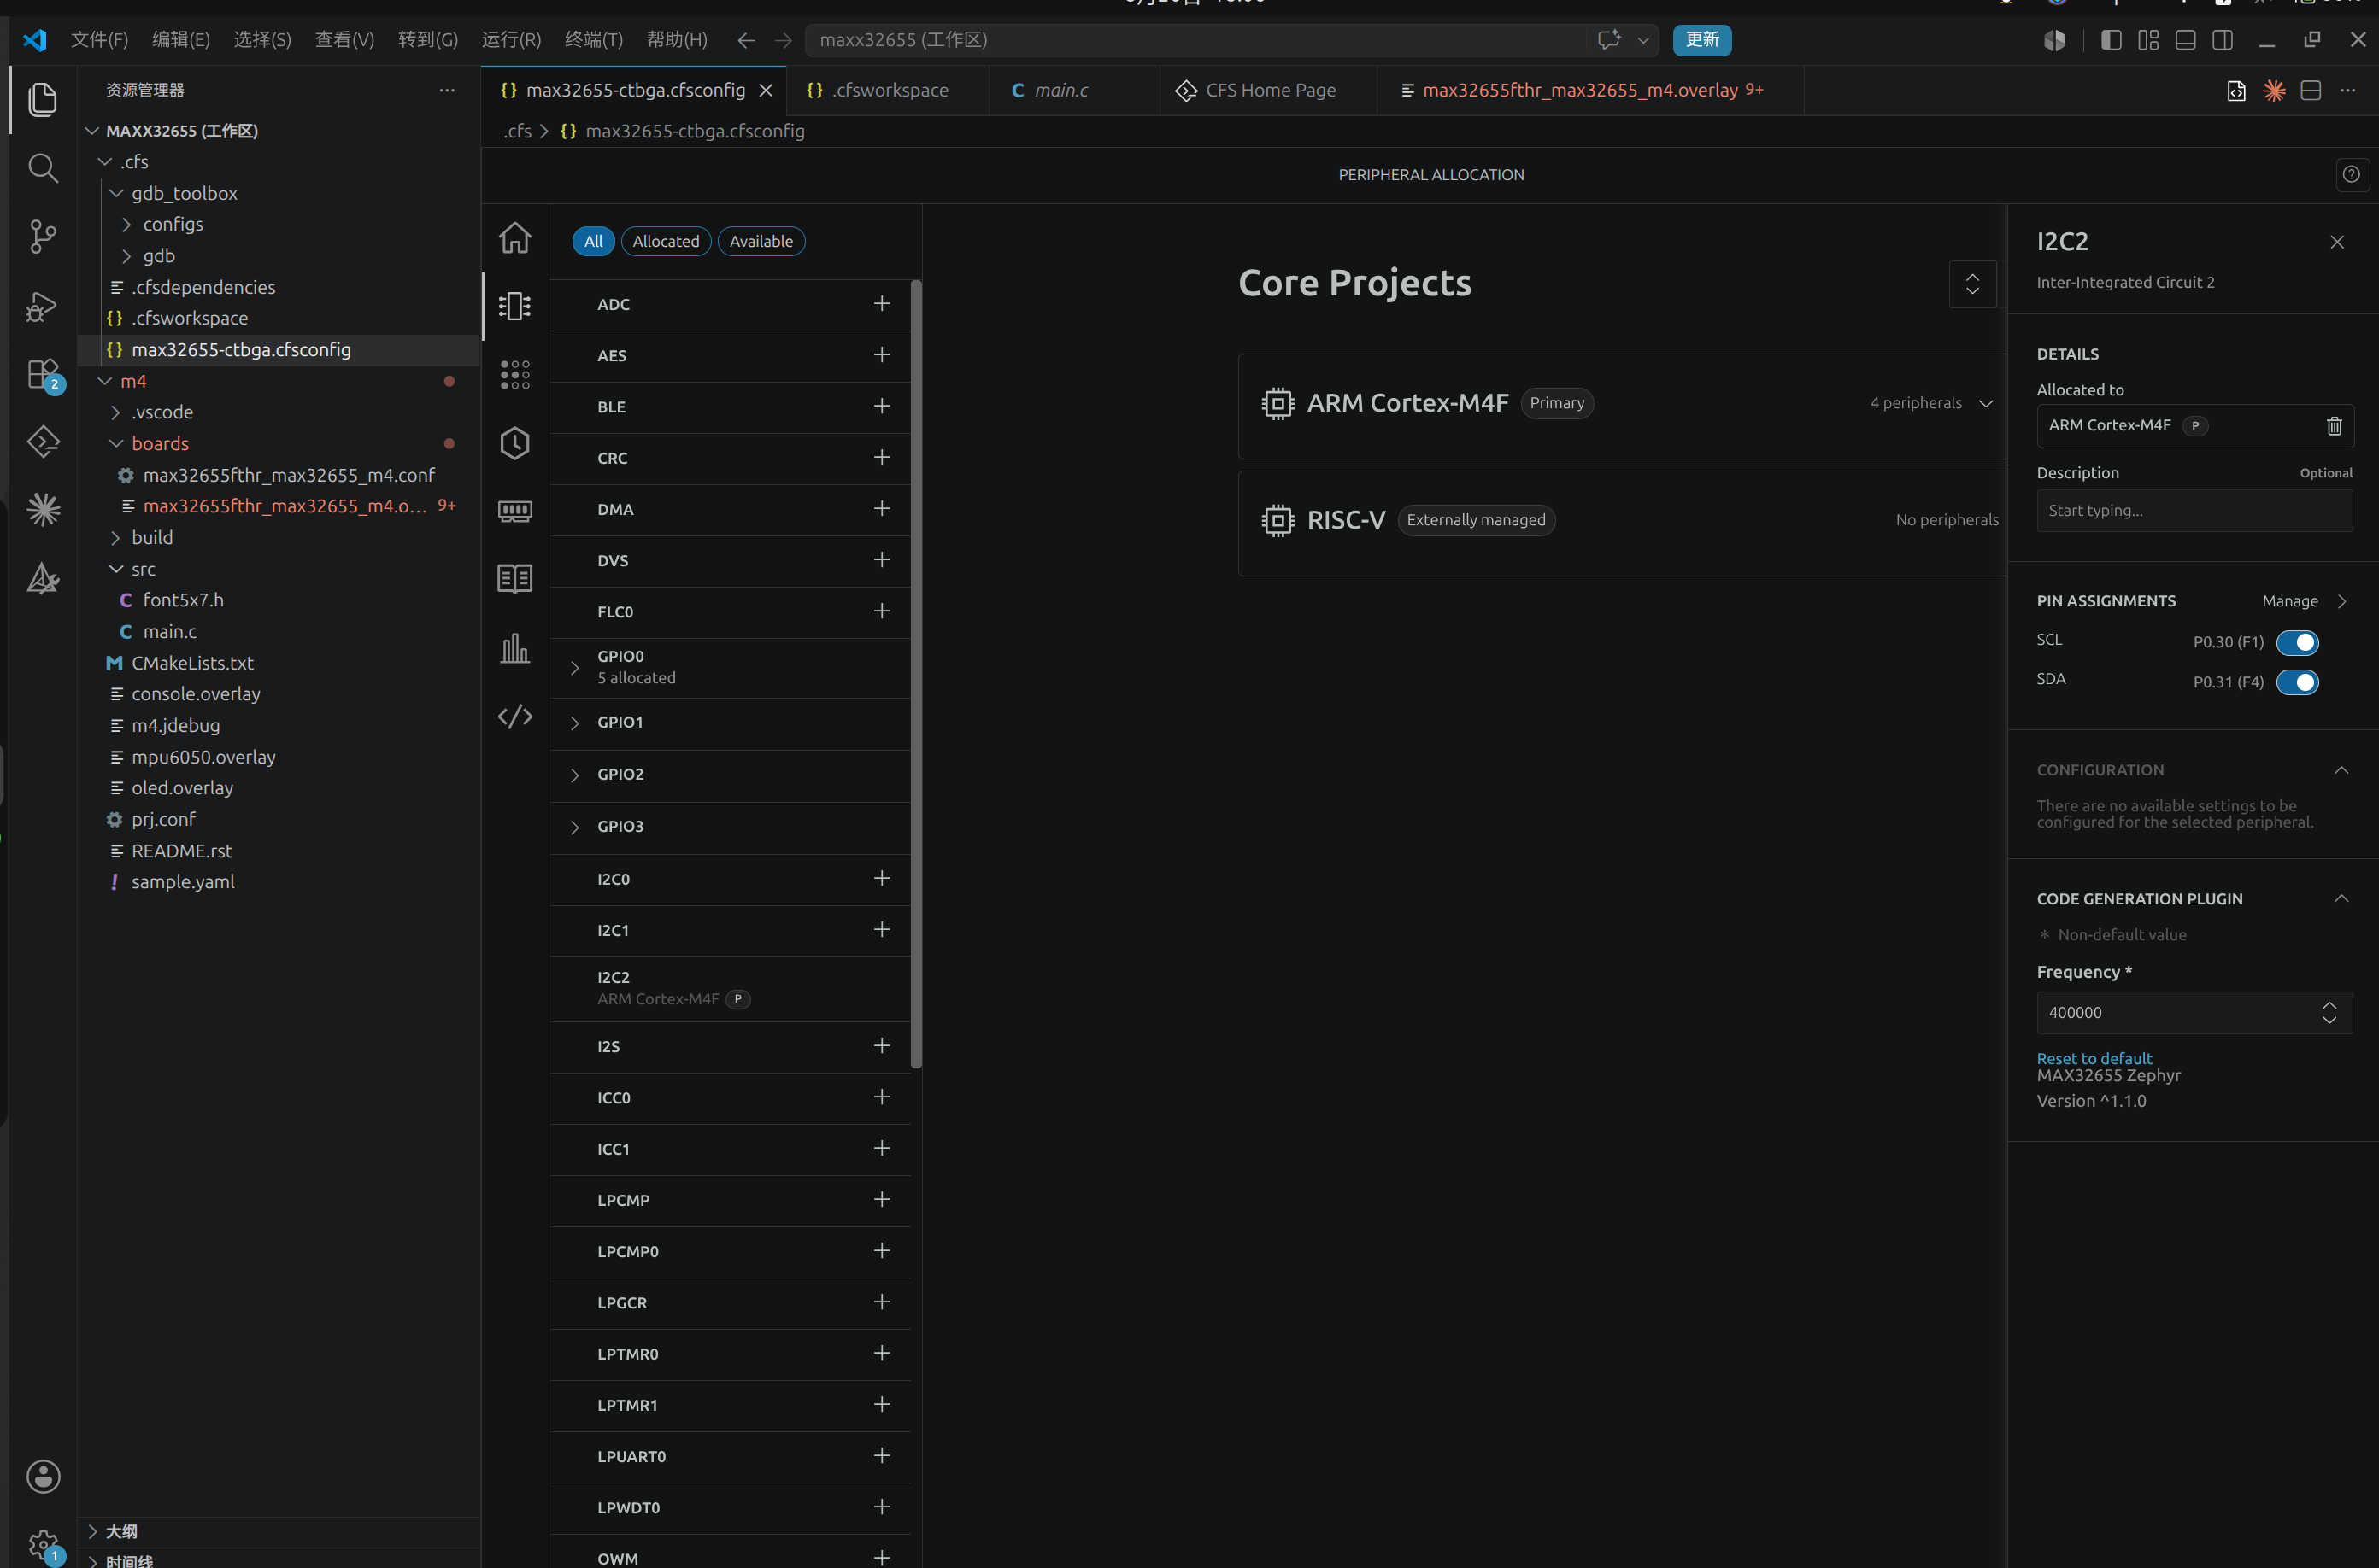This screenshot has height=1568, width=2379.
Task: Switch to the main.c tab
Action: 1061,90
